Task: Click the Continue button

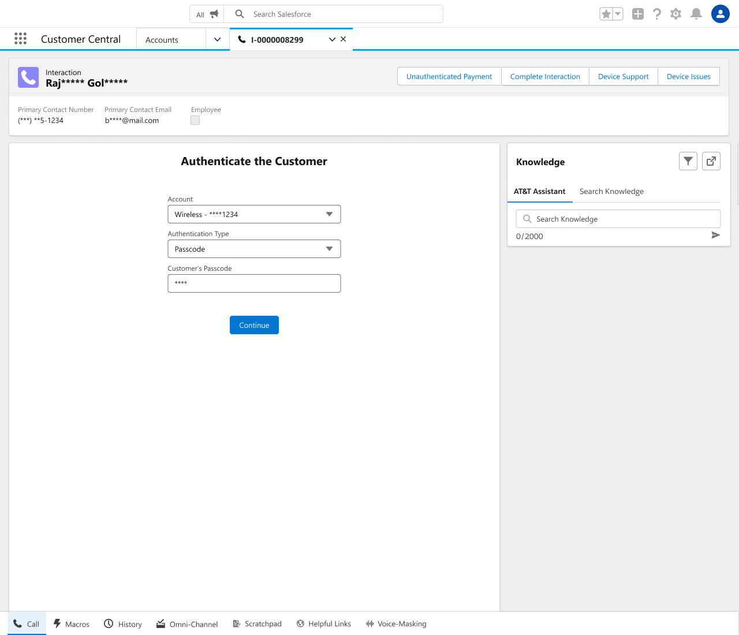Action: point(254,325)
